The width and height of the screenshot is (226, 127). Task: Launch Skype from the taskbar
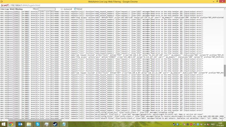point(38,124)
